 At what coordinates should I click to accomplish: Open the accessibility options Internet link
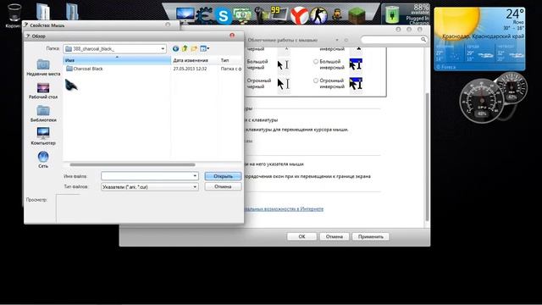coord(284,209)
